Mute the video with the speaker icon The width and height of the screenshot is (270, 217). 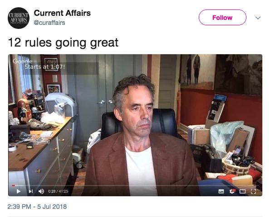(41, 191)
